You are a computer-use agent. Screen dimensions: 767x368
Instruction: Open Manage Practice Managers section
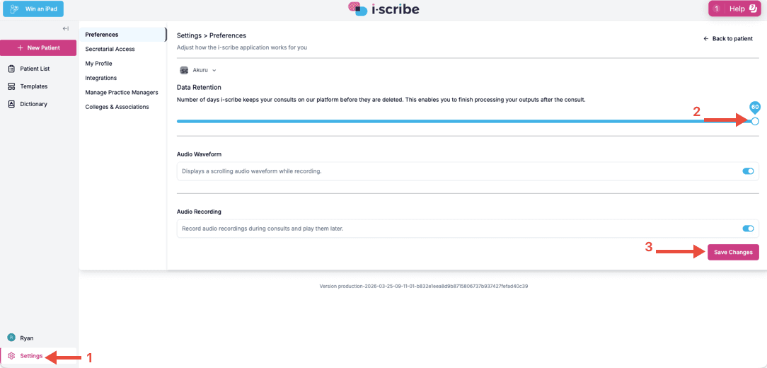pos(122,92)
